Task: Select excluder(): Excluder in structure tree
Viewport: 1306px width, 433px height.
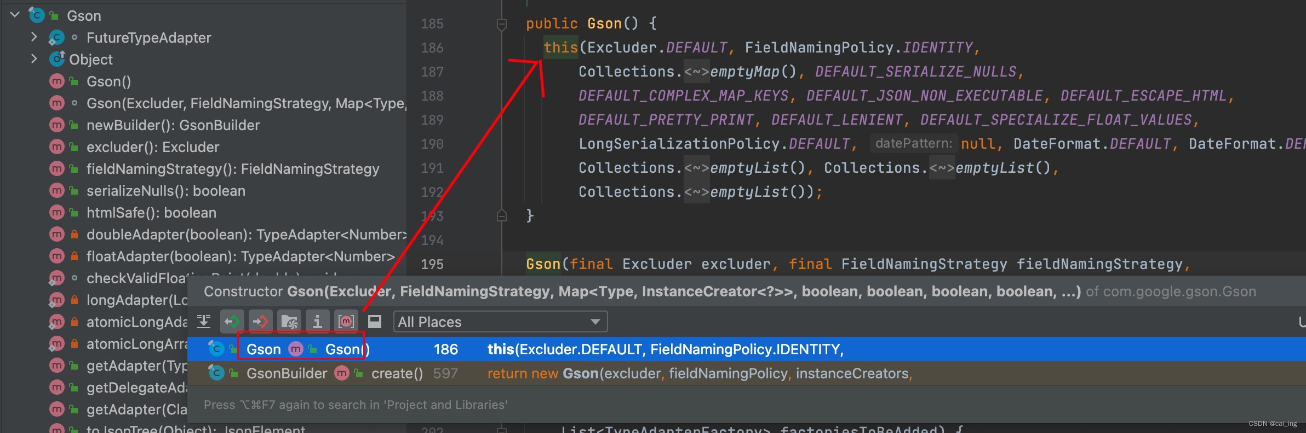Action: (153, 147)
